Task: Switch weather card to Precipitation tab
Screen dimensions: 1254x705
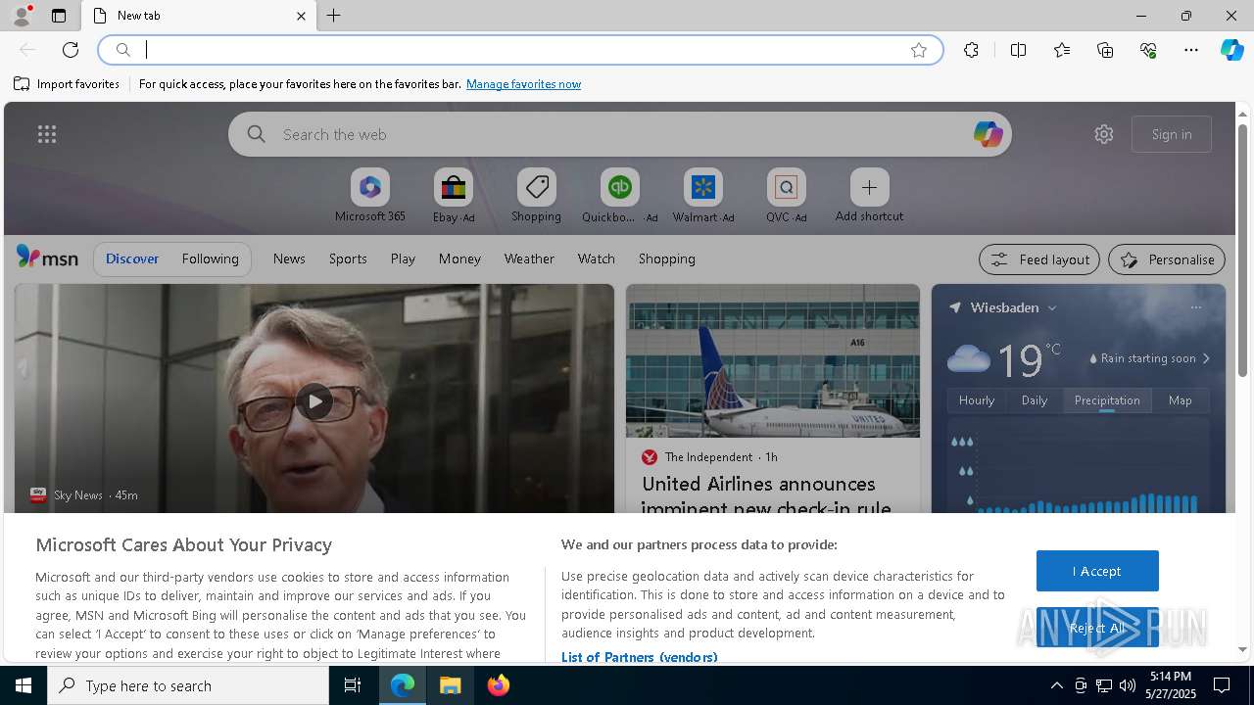Action: pyautogui.click(x=1107, y=400)
